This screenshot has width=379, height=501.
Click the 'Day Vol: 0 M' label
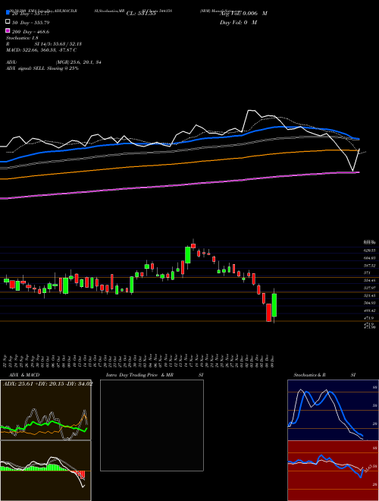(238, 22)
